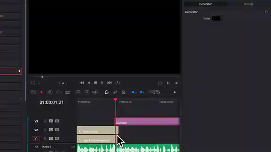Click the viewer scrubber handle
This screenshot has width=271, height=152.
[x=42, y=77]
